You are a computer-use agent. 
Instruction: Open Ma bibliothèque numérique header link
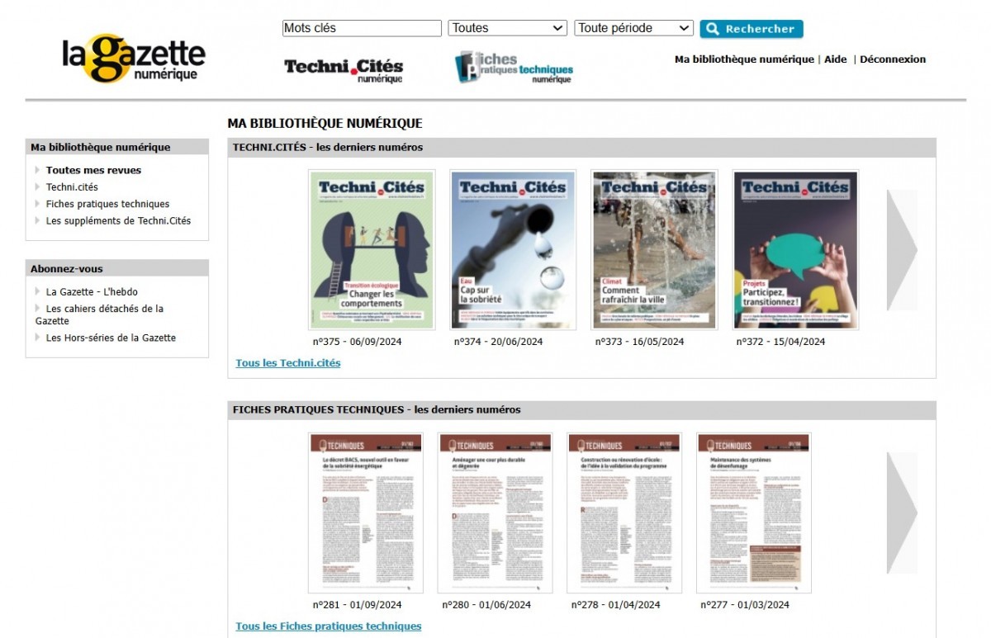744,59
